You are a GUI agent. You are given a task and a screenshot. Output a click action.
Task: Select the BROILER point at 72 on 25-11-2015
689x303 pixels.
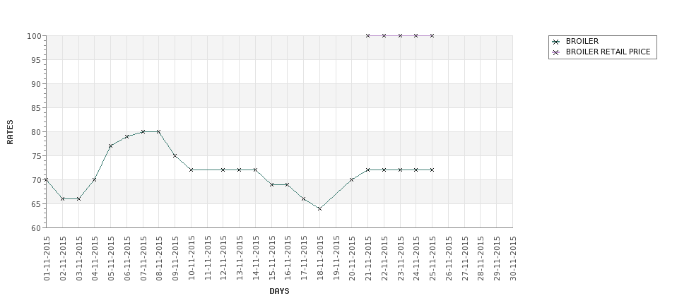(x=432, y=170)
